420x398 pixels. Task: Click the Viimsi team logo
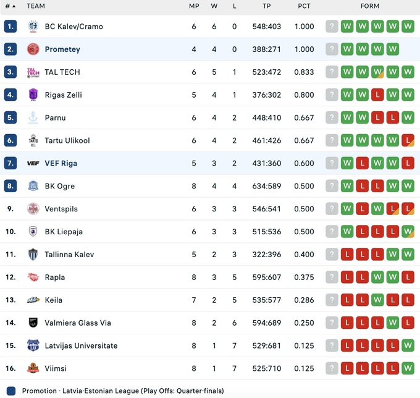pyautogui.click(x=33, y=368)
